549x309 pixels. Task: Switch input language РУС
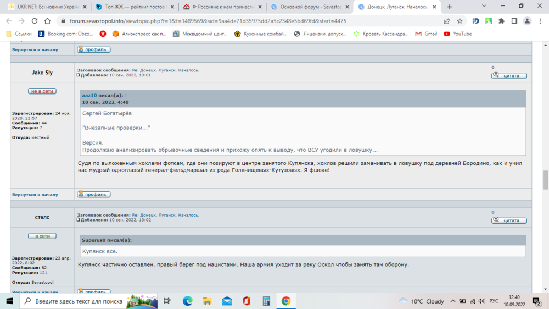click(x=494, y=301)
